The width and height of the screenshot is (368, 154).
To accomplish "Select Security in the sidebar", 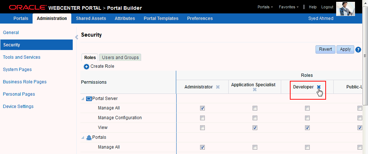I will (37, 45).
